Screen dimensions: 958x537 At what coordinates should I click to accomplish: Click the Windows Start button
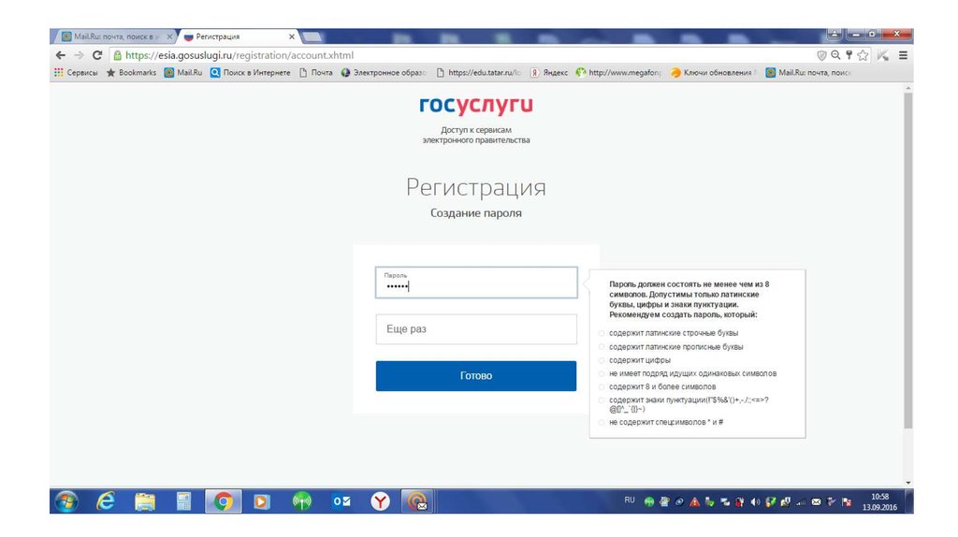(x=66, y=501)
